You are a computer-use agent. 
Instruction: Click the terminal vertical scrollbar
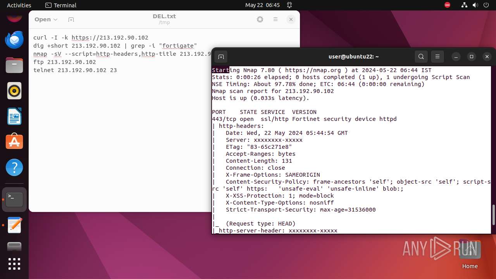click(493, 215)
